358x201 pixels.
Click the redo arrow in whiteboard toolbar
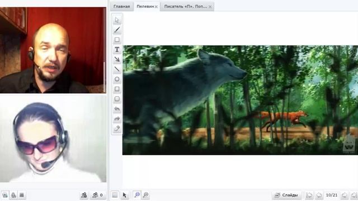pos(117,119)
